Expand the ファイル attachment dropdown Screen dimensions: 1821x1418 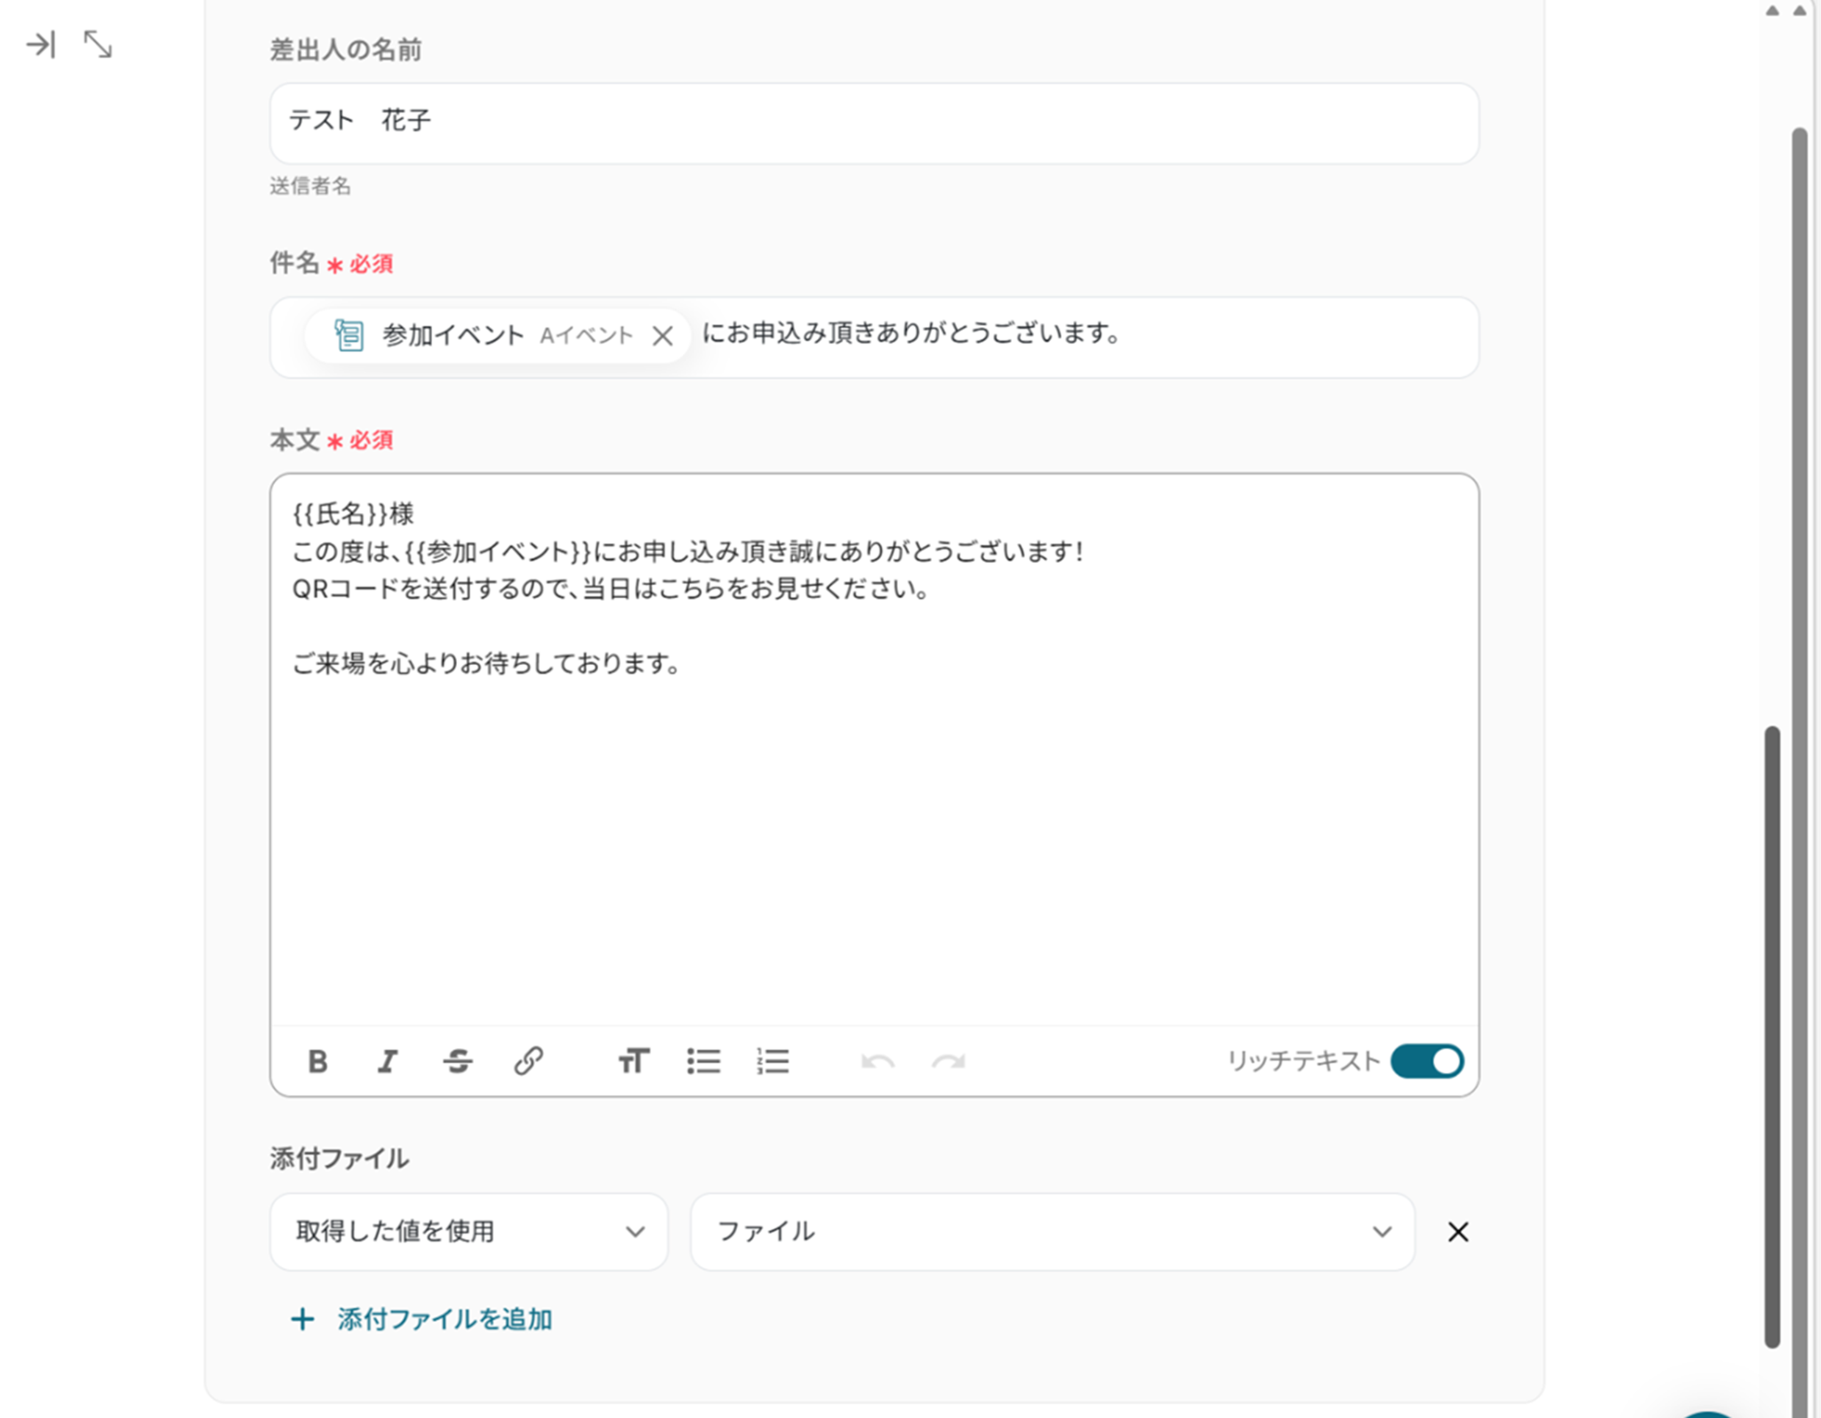click(x=1052, y=1231)
